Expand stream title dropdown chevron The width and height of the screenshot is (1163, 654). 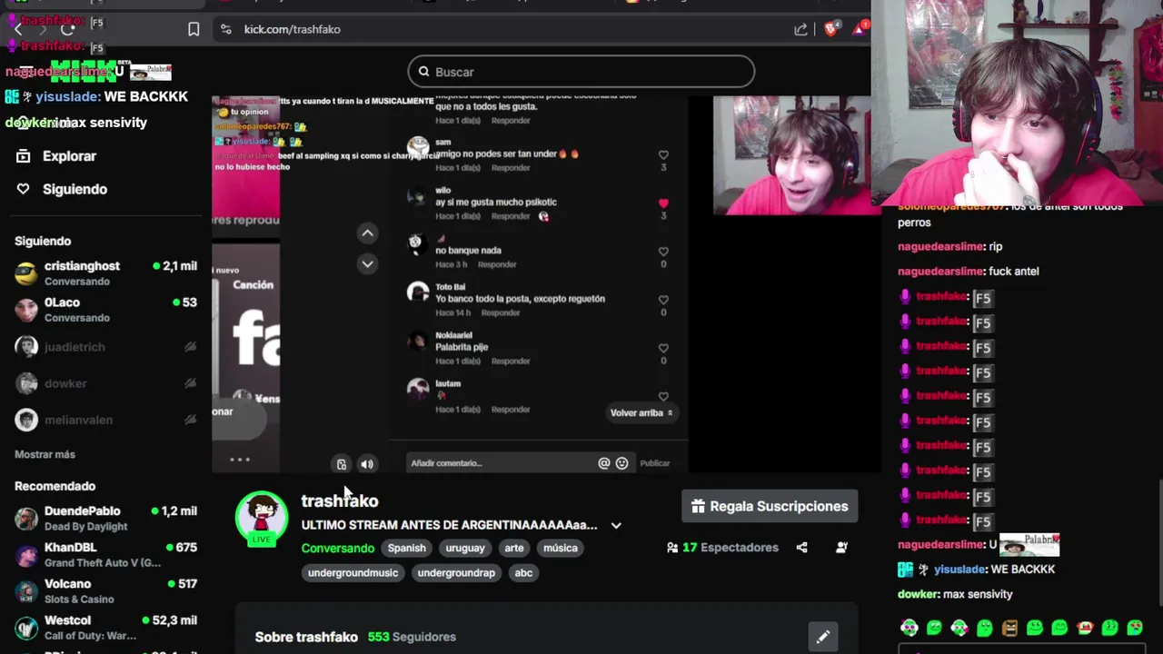616,525
